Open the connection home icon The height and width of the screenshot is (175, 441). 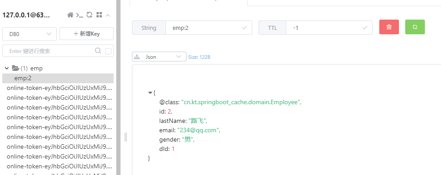[x=70, y=15]
